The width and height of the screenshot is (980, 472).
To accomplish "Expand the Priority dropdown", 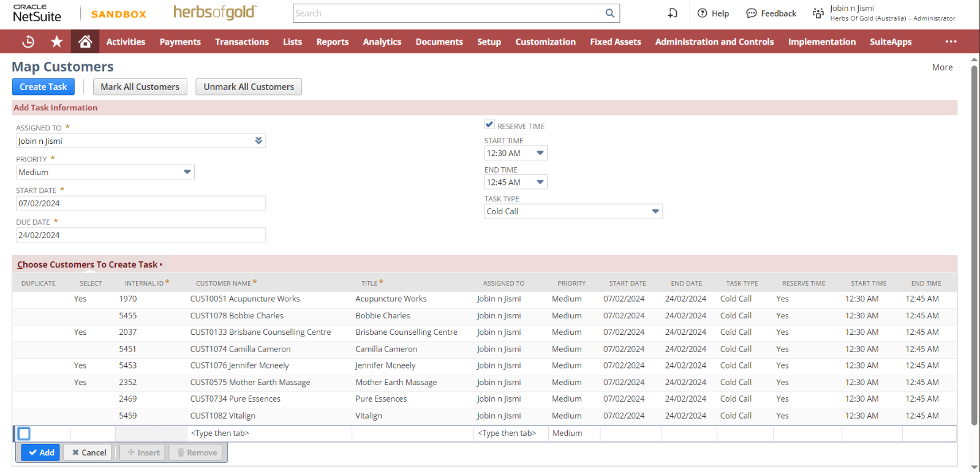I will [x=187, y=172].
